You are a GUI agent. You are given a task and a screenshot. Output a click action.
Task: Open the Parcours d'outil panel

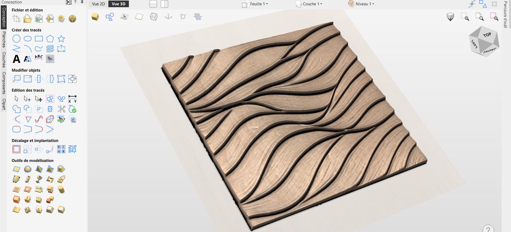505,14
